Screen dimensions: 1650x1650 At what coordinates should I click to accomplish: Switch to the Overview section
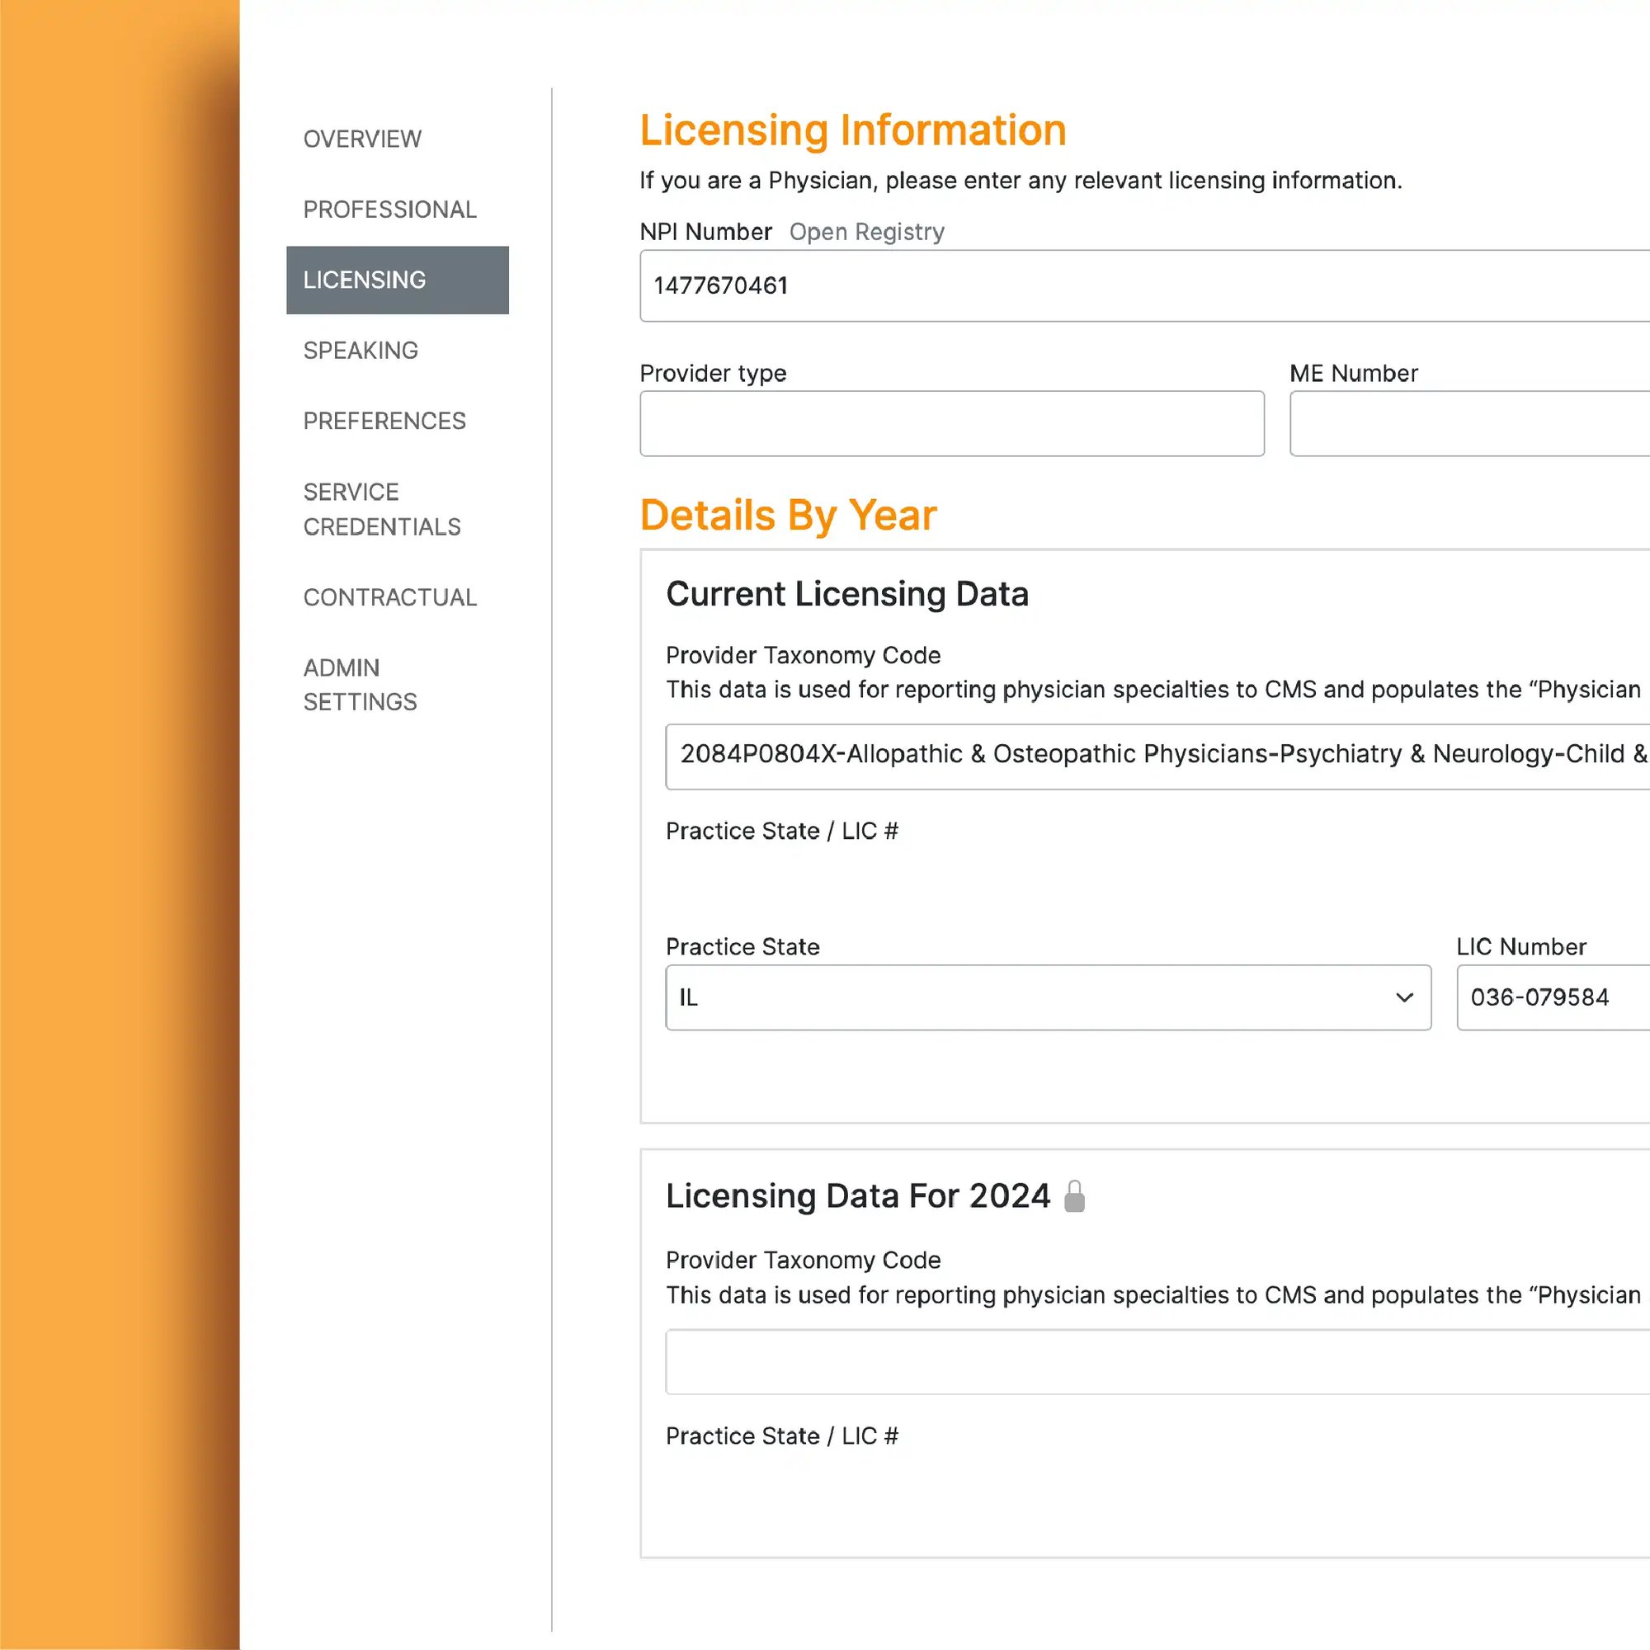361,139
